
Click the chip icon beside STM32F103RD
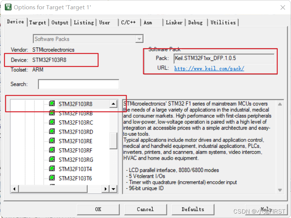(52, 131)
